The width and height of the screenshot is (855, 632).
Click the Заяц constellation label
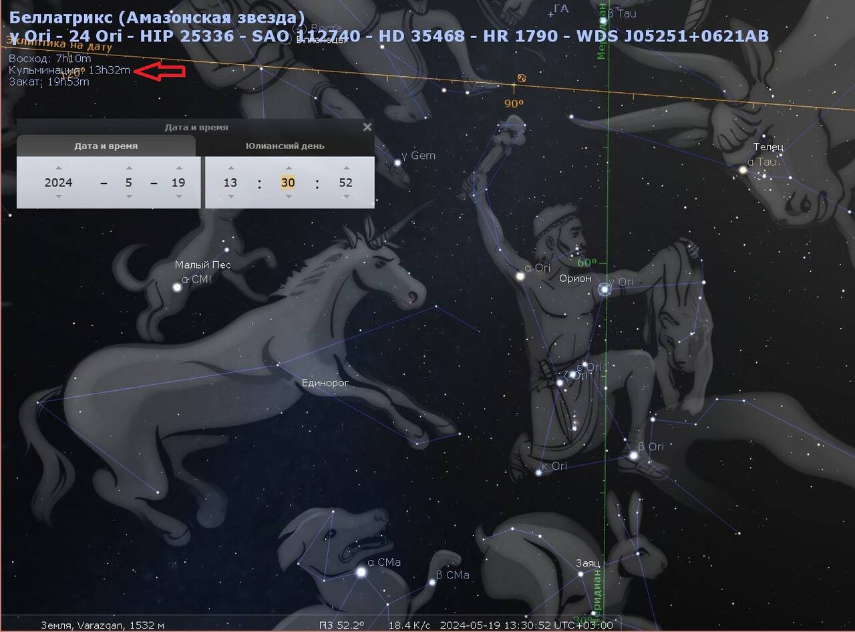pos(588,563)
